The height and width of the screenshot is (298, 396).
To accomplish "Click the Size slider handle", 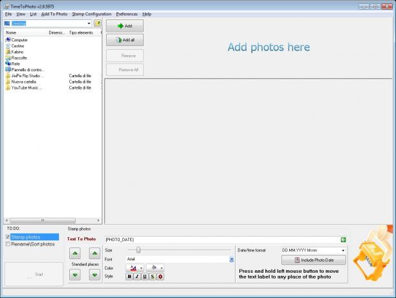I will (138, 250).
